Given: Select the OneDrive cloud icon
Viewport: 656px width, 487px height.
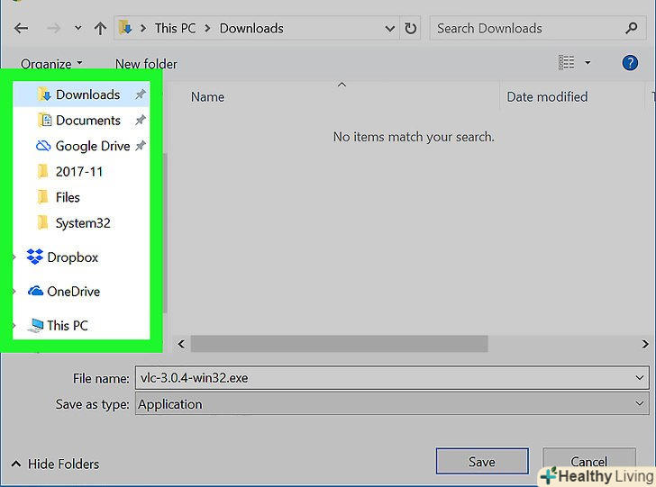Looking at the screenshot, I should [x=35, y=292].
